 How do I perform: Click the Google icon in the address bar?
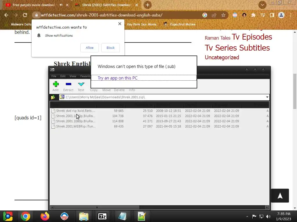tap(204, 15)
